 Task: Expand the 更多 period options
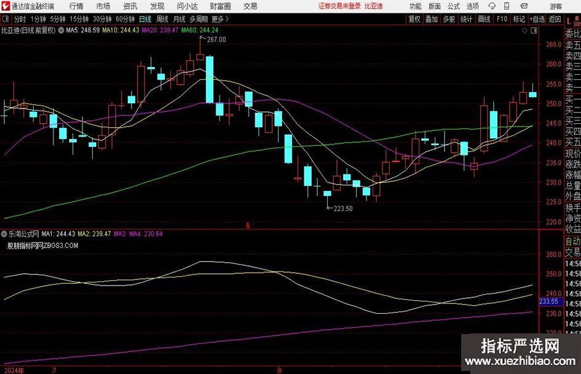point(220,19)
